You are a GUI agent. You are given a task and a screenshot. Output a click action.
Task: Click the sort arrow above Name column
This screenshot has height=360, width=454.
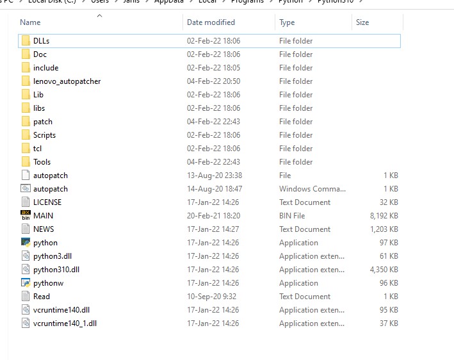point(100,15)
